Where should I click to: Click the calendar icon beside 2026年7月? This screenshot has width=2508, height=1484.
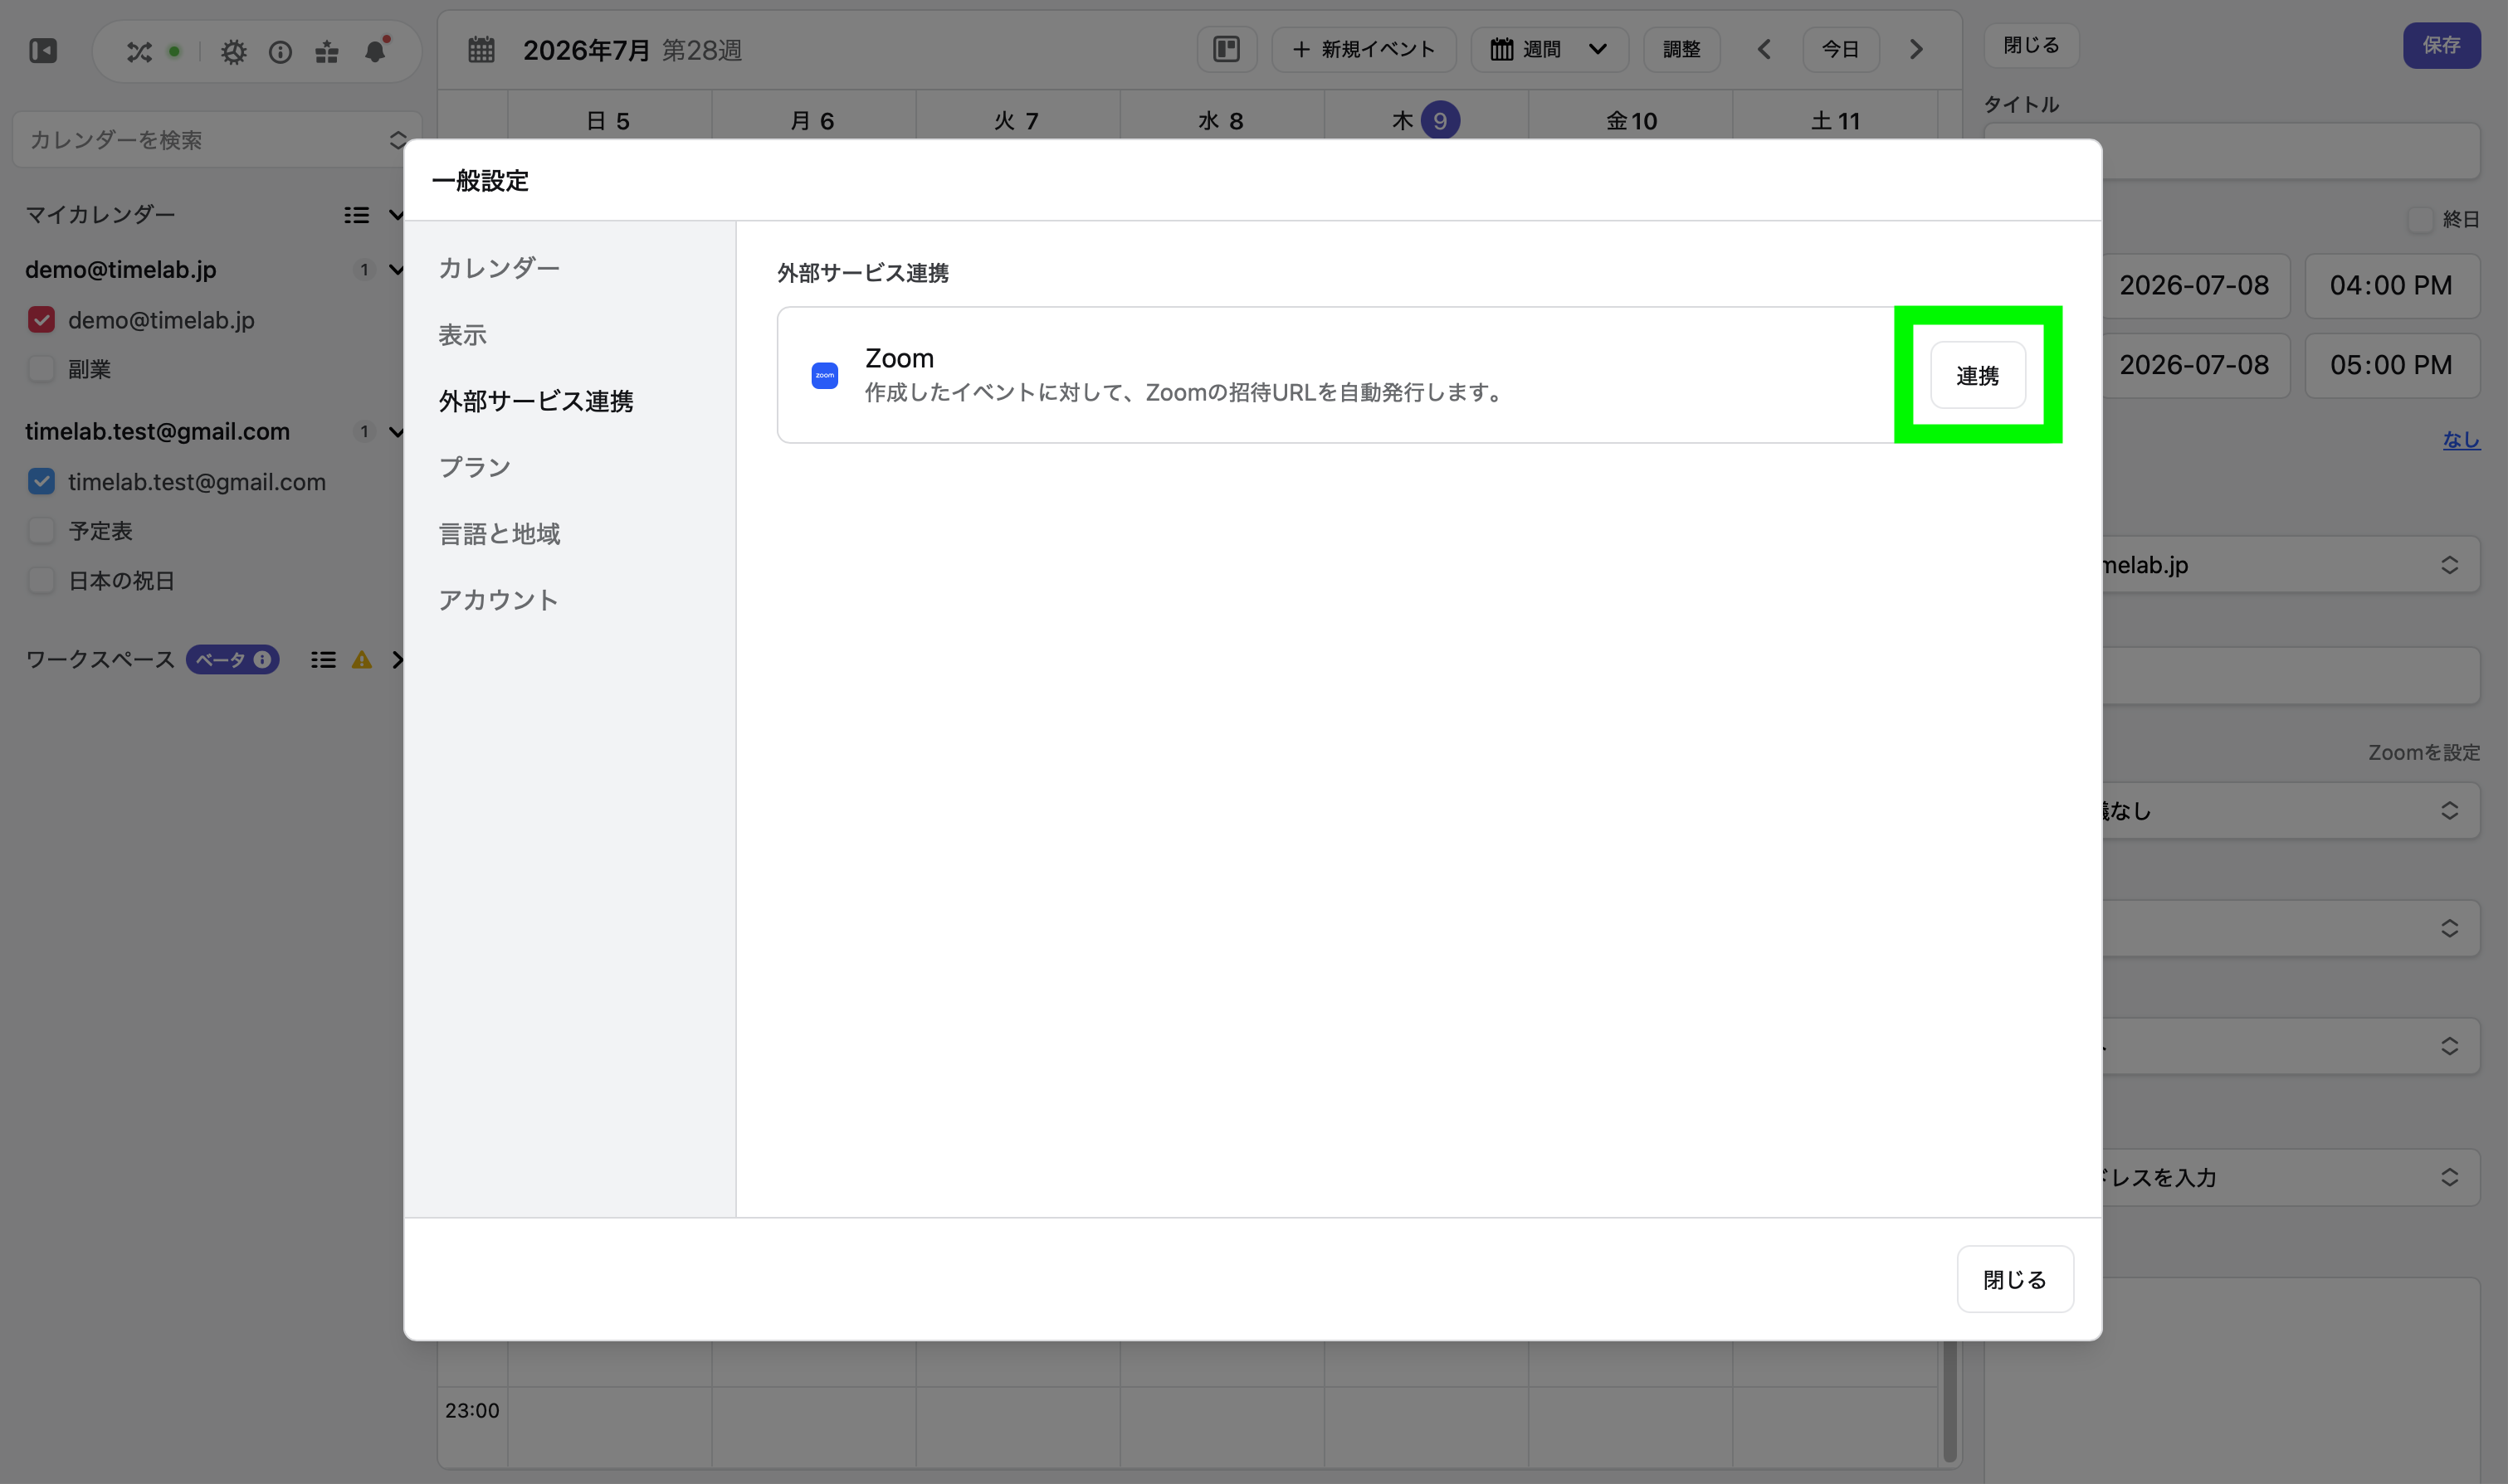coord(481,49)
